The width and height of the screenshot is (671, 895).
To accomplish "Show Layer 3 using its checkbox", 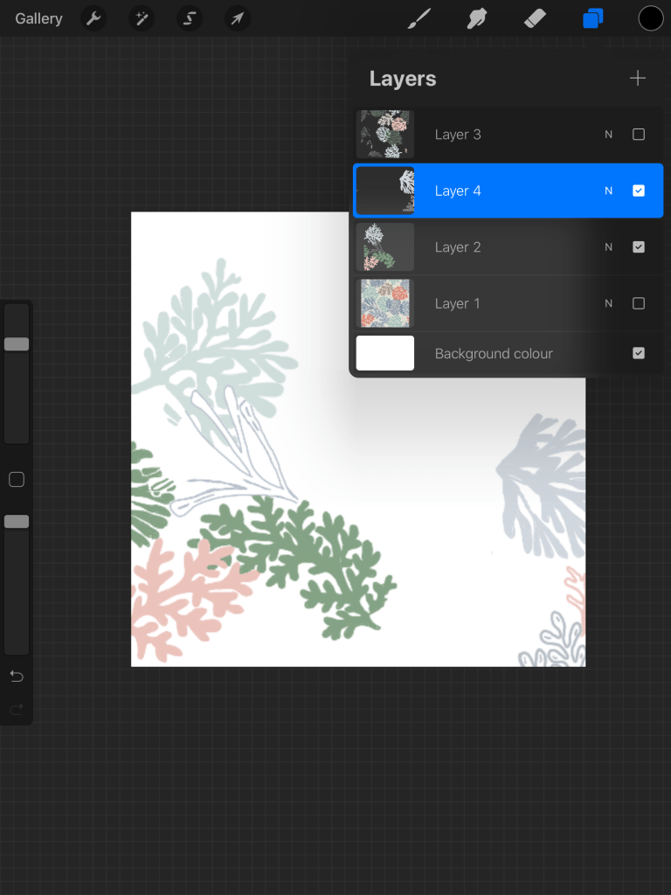I will pos(639,135).
